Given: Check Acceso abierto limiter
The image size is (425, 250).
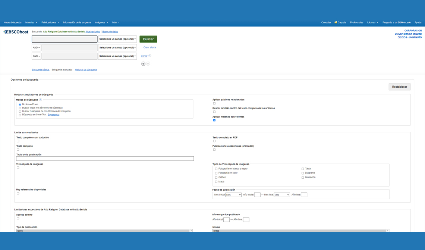Looking at the screenshot, I should (x=18, y=218).
